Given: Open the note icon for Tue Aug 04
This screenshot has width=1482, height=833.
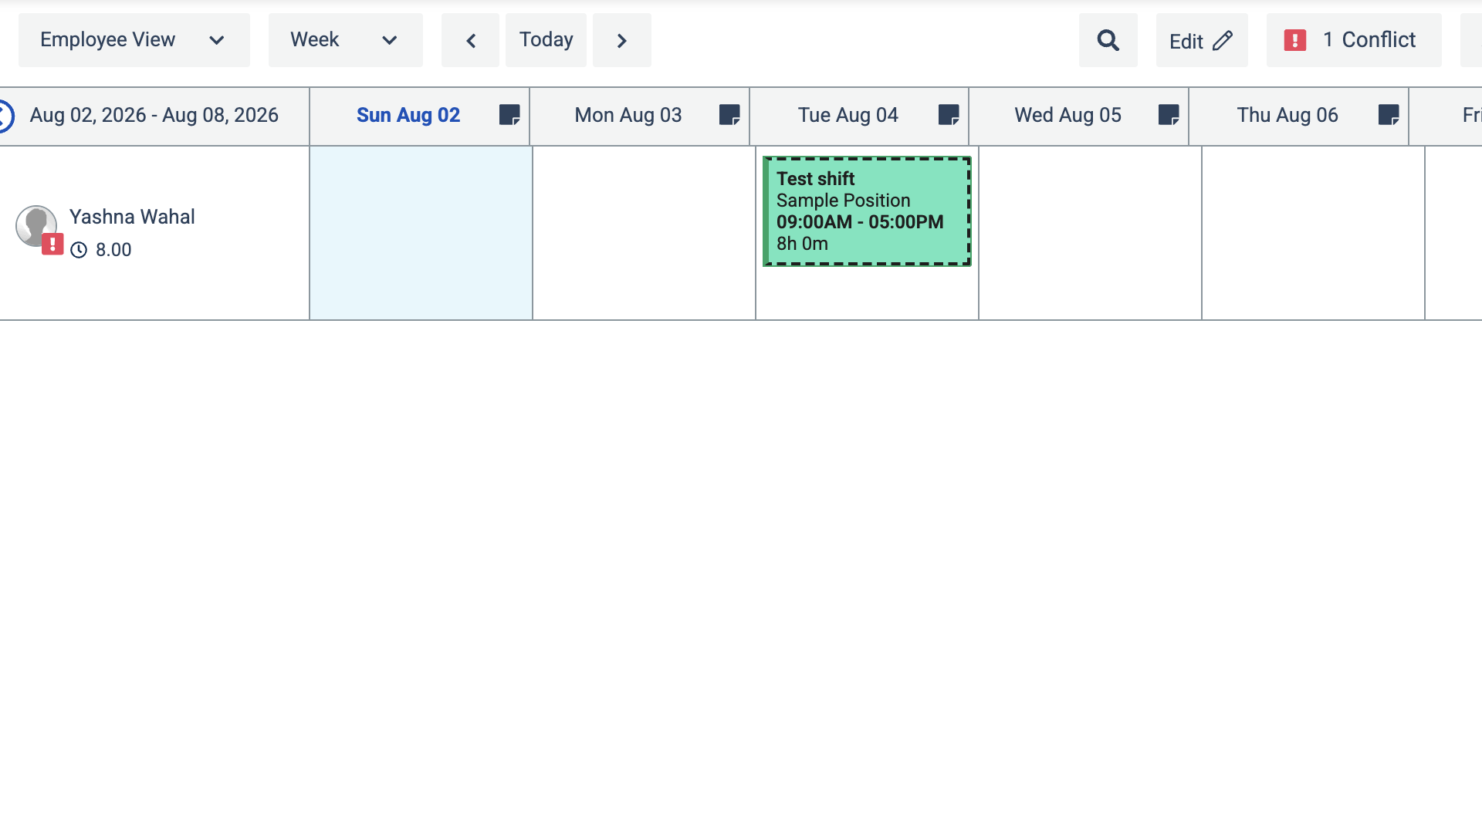Looking at the screenshot, I should (x=949, y=115).
